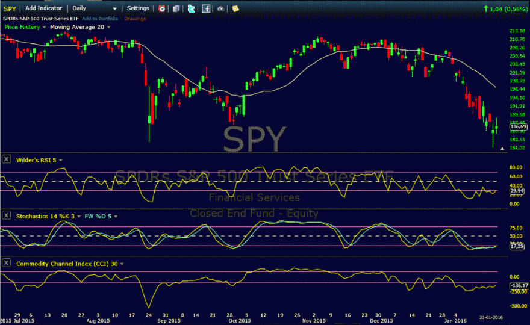530x325 pixels.
Task: Click the Sep 2015 axis label
Action: pos(169,321)
